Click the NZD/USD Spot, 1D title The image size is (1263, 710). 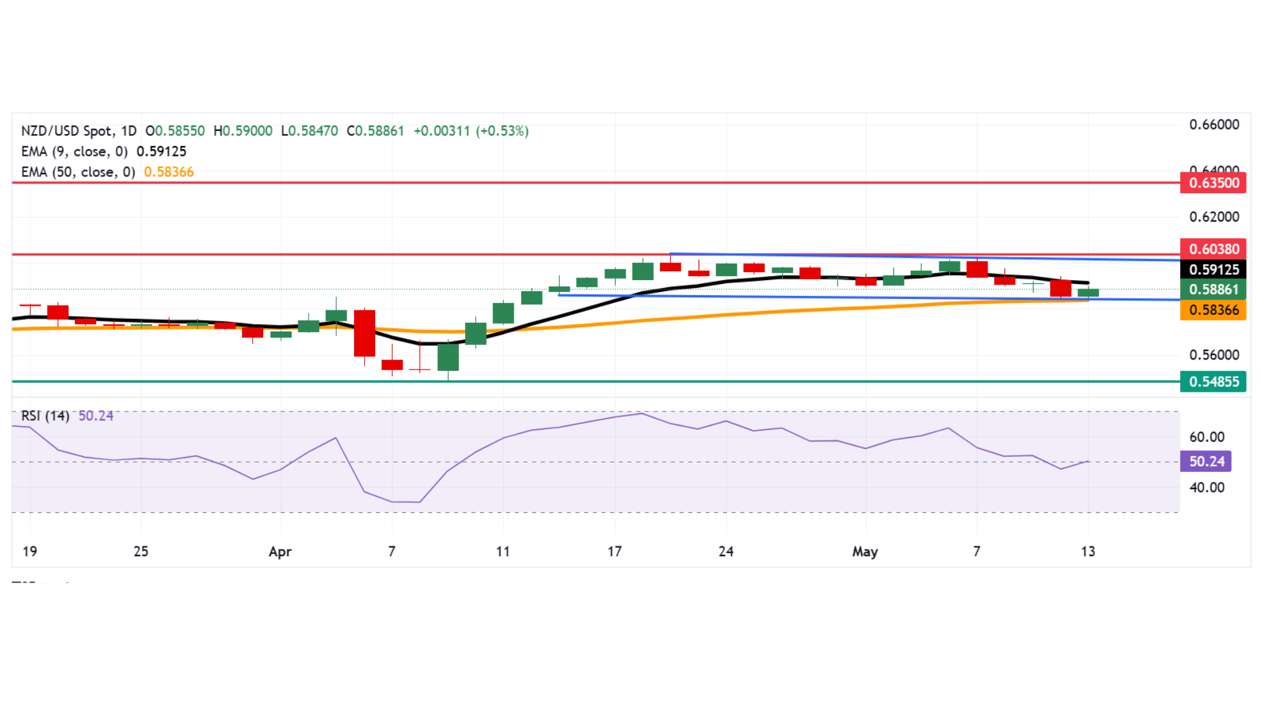[79, 131]
